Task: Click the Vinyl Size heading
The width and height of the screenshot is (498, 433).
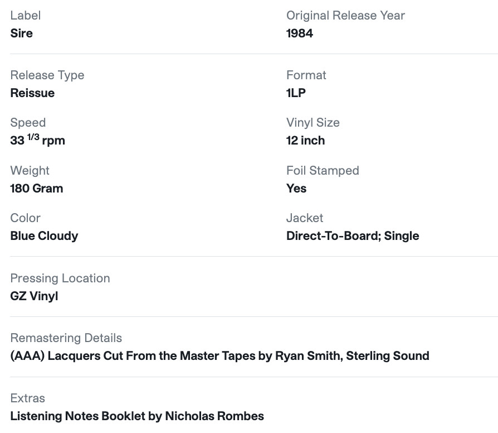Action: point(313,123)
